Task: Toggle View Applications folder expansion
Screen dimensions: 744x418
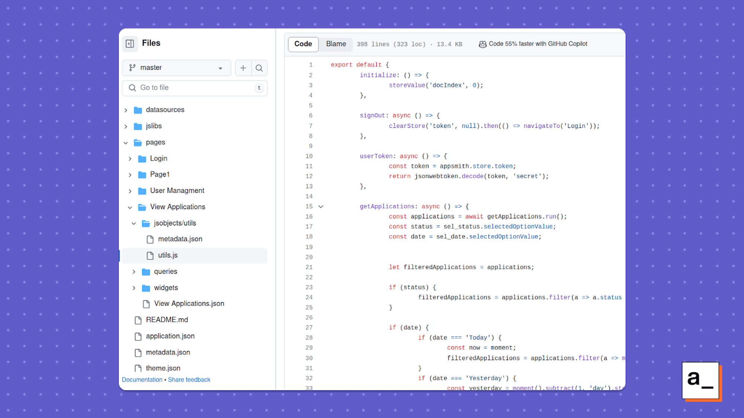Action: coord(132,207)
